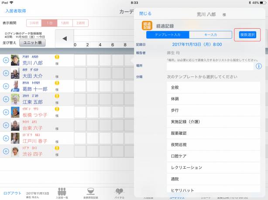Open photo of 板橋 つや子
The image size is (268, 200).
pyautogui.click(x=15, y=112)
